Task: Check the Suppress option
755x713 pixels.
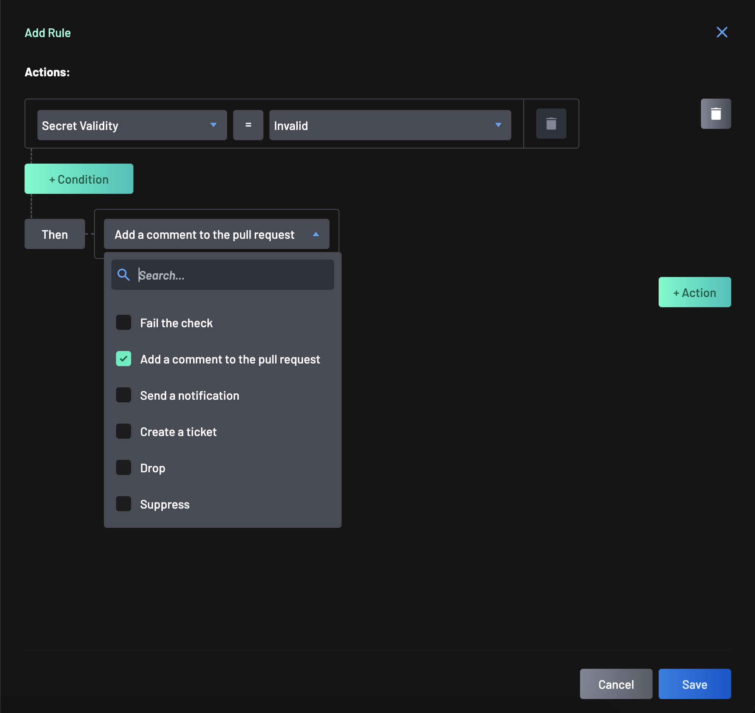Action: coord(124,504)
